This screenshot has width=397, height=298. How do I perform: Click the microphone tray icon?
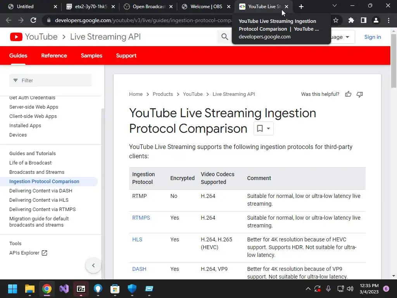pos(328,289)
